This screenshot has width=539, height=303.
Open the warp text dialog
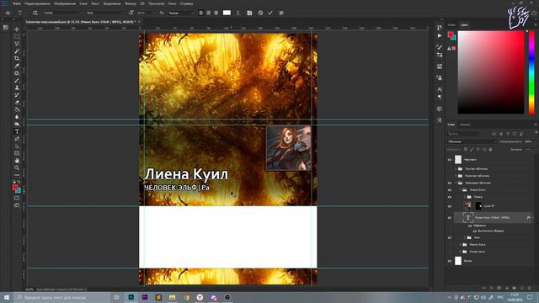point(237,13)
